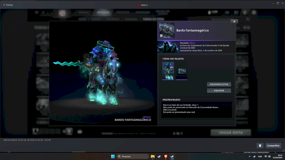Open the active Steam taskbar window icon
Screen dimensions: 285x160
point(172,156)
